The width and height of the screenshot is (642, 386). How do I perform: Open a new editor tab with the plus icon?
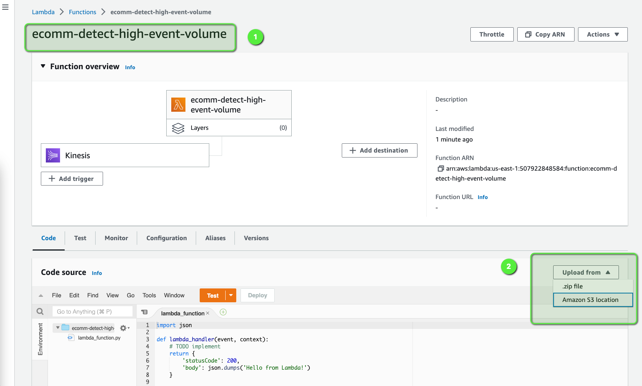coord(223,312)
